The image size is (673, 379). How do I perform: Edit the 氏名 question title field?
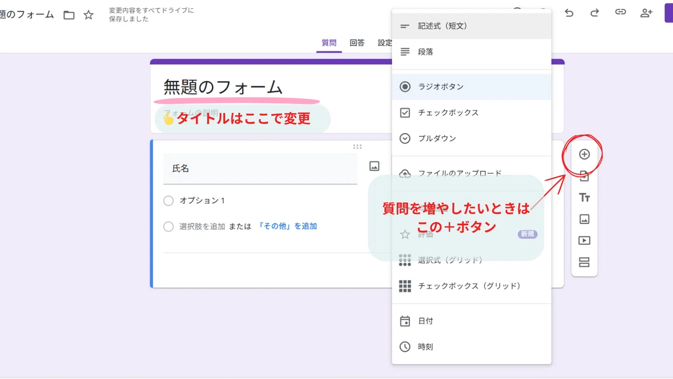(x=260, y=168)
